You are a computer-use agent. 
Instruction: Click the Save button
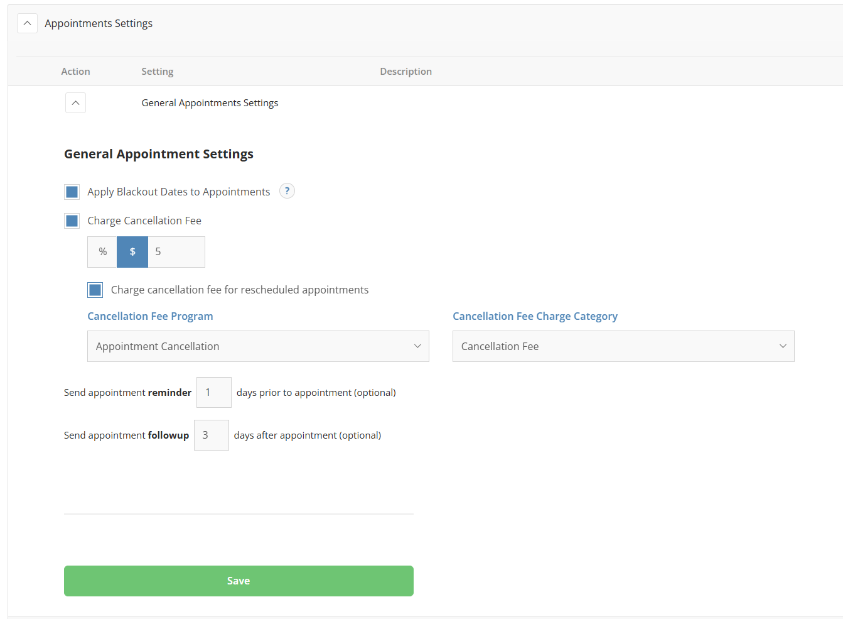point(239,581)
